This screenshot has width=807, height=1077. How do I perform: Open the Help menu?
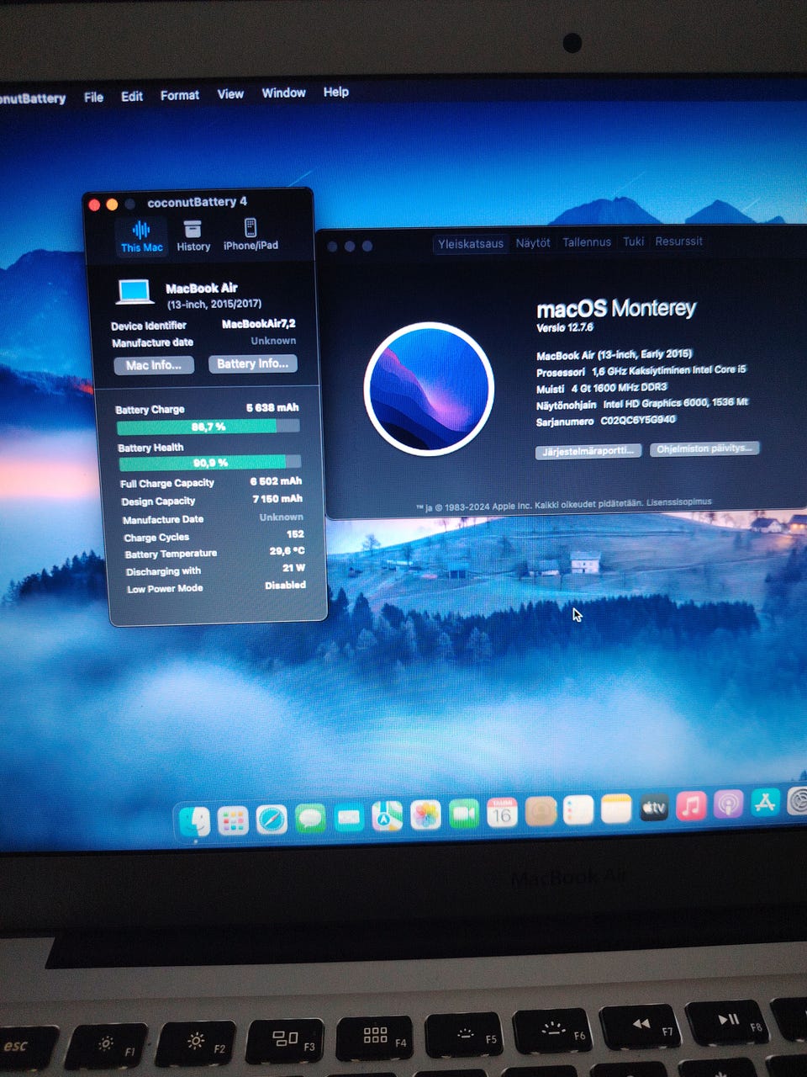point(336,92)
